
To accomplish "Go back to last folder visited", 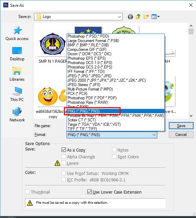I will [x=130, y=17].
